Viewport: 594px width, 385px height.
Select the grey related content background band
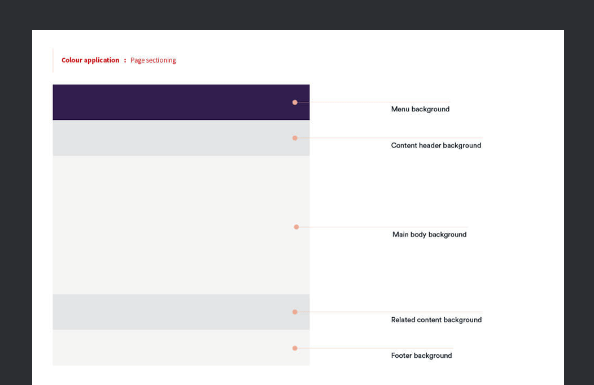[169, 312]
